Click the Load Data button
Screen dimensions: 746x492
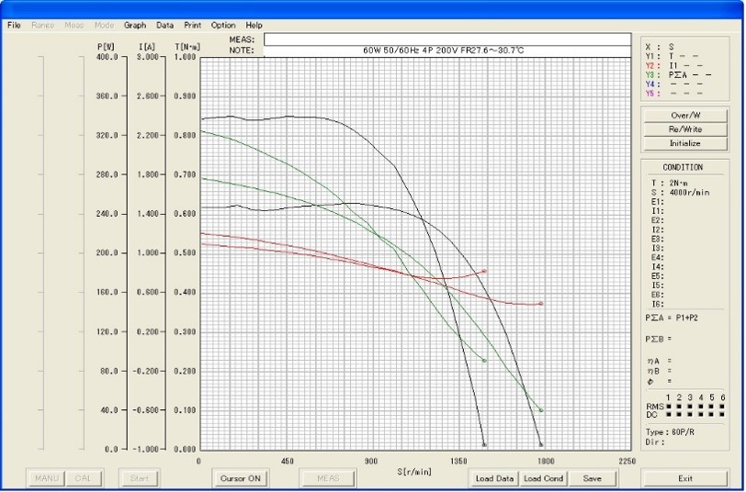click(x=494, y=478)
